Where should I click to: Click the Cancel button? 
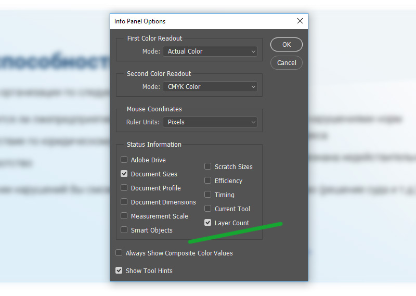(287, 62)
